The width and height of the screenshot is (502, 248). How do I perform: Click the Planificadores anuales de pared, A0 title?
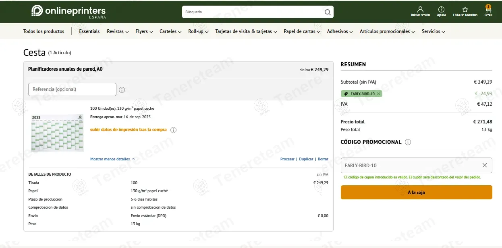pyautogui.click(x=65, y=69)
